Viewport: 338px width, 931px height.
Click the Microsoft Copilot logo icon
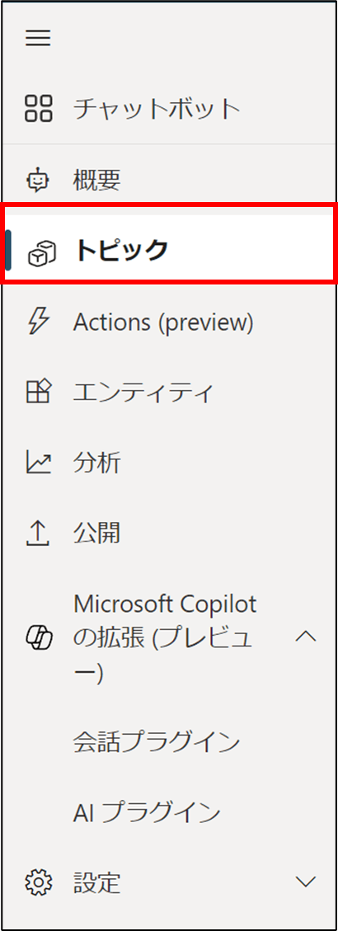click(x=40, y=639)
